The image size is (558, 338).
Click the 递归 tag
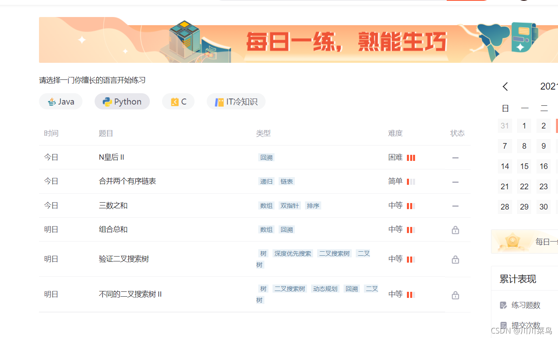[x=266, y=182]
